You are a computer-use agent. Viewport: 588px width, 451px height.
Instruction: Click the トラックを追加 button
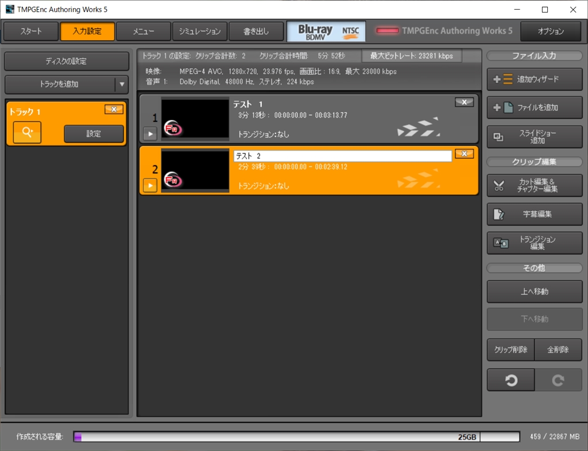pos(60,84)
